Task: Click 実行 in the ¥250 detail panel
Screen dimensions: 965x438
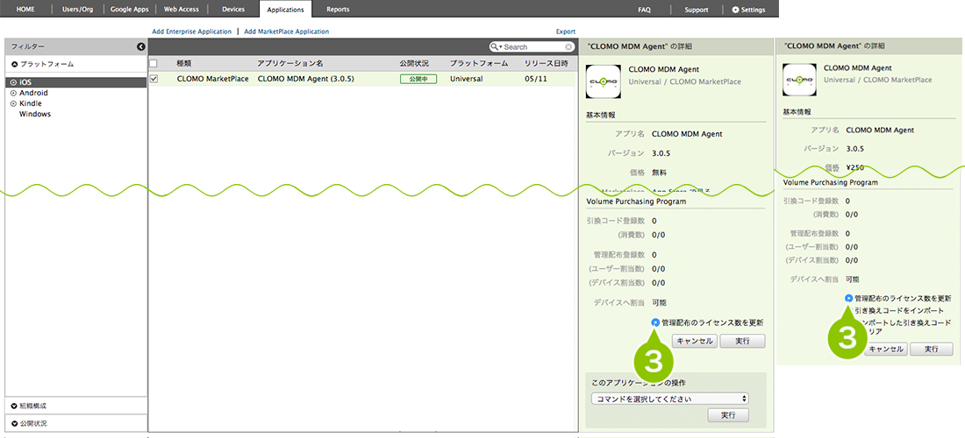Action: coord(932,349)
